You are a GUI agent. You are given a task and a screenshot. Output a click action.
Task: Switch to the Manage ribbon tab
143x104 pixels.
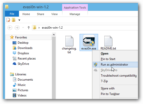pos(75,14)
